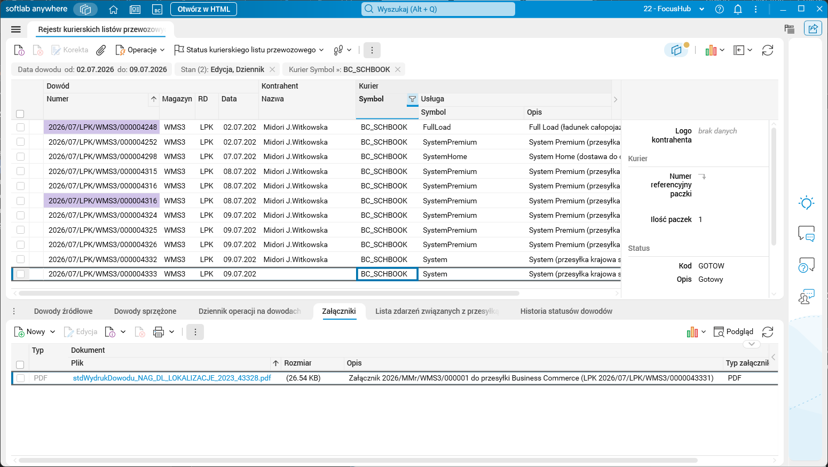Viewport: 828px width, 467px height.
Task: Tick checkbox for the PDF attachment row
Action: 20,378
